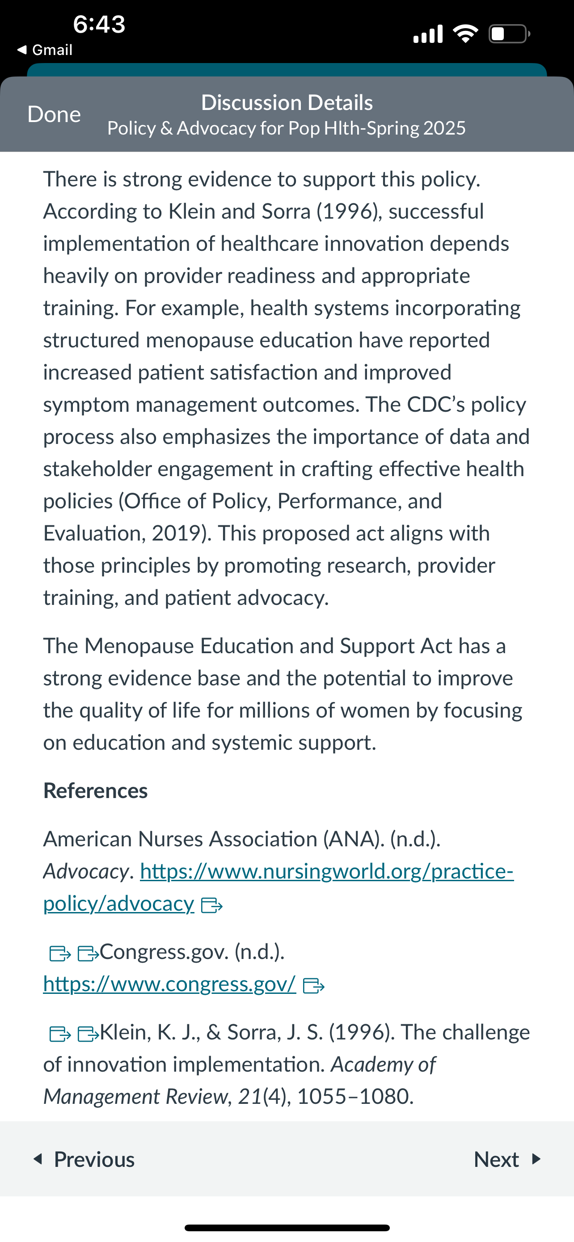Viewport: 574px width, 1242px height.
Task: Tap the Discussion Details header title
Action: (x=287, y=102)
